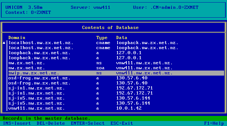
Task: Select first localhost.nw.zx.net.nz. cname entry
Action: [116, 43]
